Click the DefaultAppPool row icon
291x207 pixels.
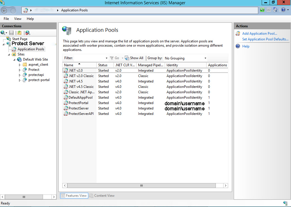click(66, 98)
